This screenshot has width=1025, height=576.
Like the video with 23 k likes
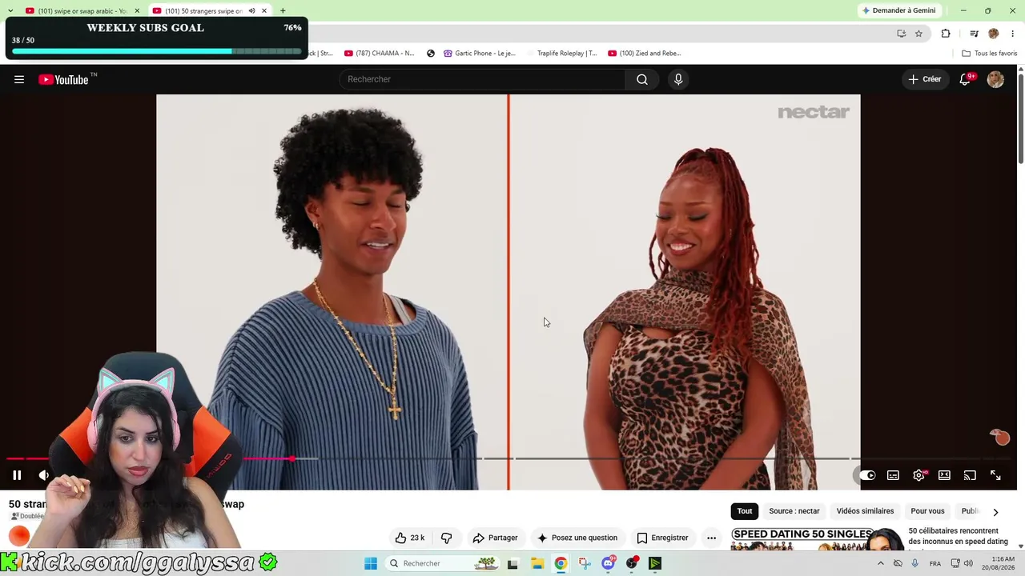pos(410,538)
